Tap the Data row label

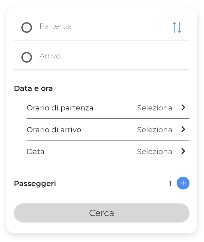(36, 151)
